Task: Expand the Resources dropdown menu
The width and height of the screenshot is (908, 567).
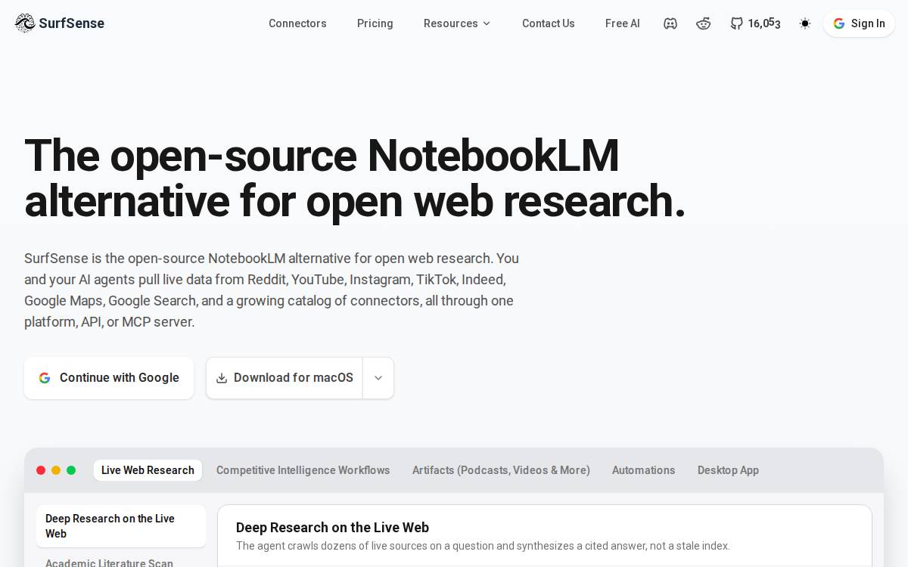Action: point(457,23)
